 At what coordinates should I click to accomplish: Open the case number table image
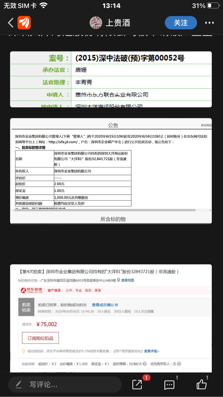click(x=111, y=79)
